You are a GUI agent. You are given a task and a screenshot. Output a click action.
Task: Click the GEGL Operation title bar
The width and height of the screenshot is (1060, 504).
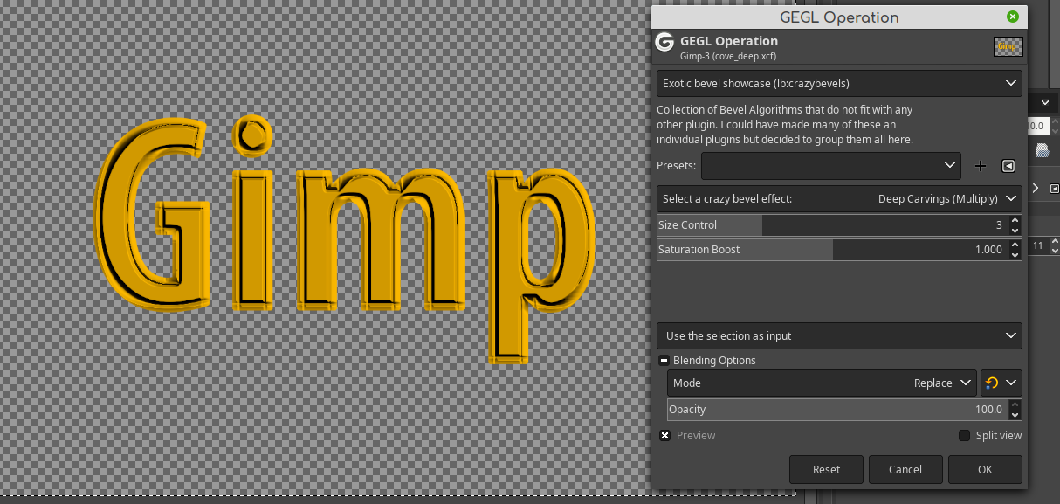[x=838, y=17]
